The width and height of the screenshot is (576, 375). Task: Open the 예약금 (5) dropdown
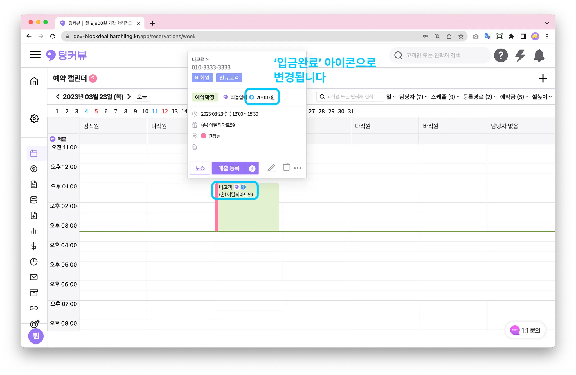[514, 97]
